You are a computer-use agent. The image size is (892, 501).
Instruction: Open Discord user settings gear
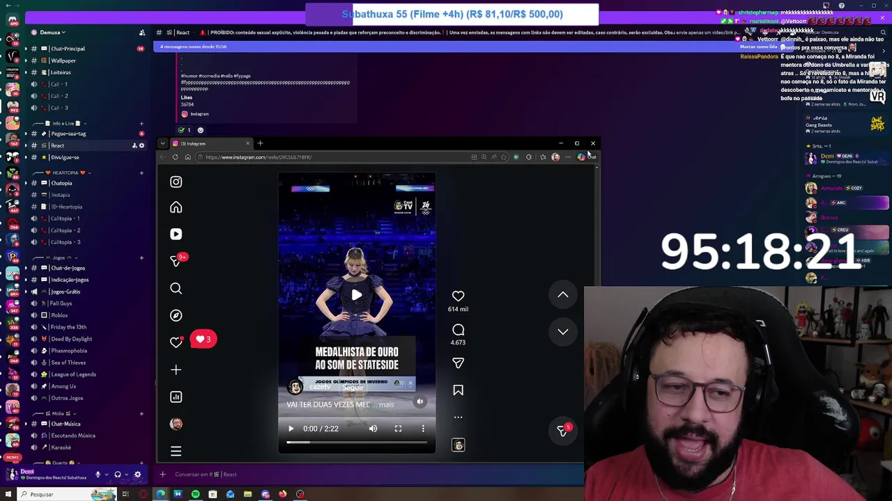[x=137, y=475]
